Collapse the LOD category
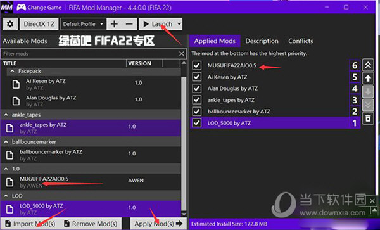Image resolution: width=380 pixels, height=230 pixels. tap(6, 196)
